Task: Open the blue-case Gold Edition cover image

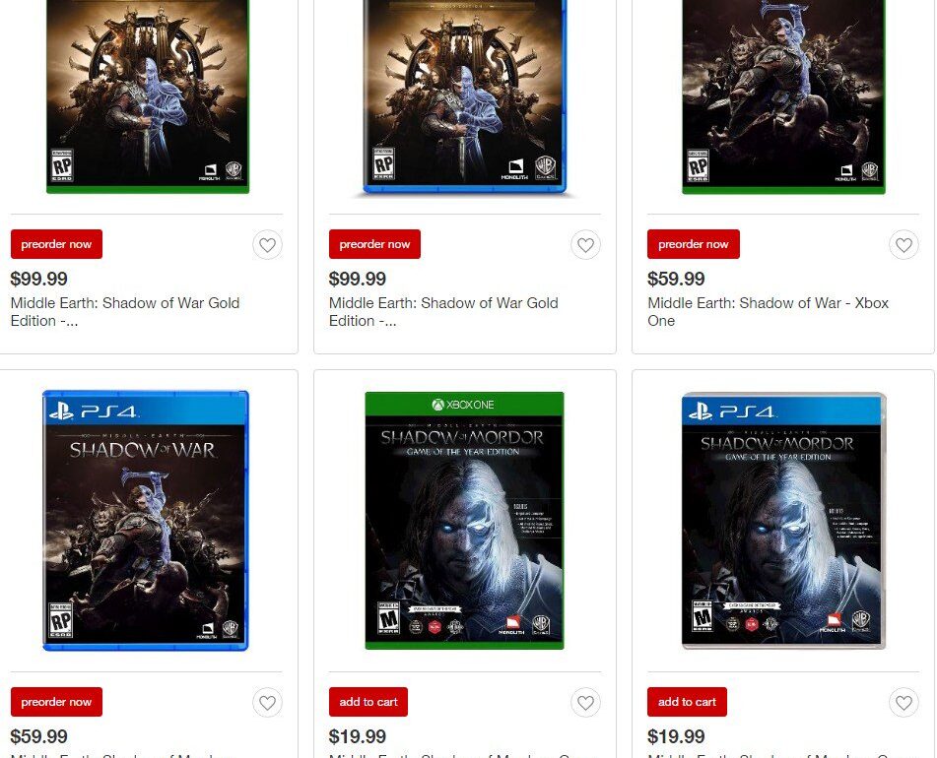Action: tap(465, 96)
